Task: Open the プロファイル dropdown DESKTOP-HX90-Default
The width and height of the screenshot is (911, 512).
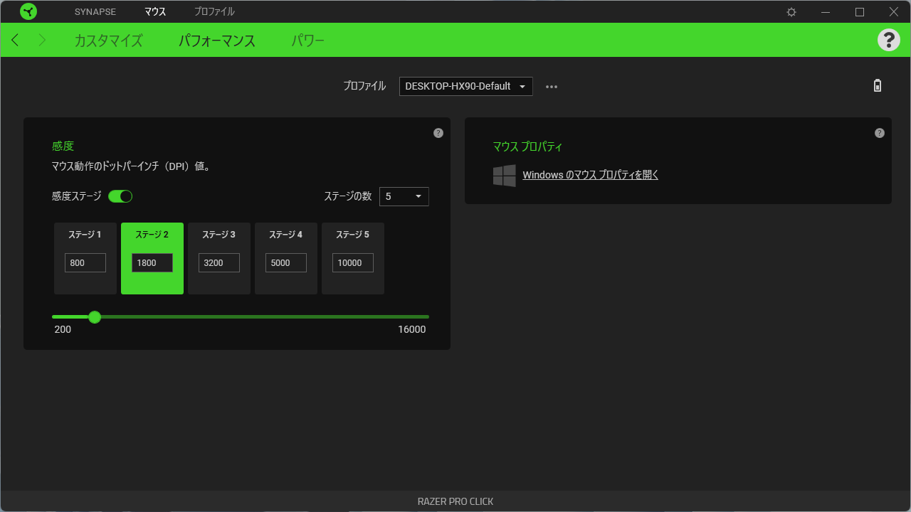Action: tap(466, 86)
